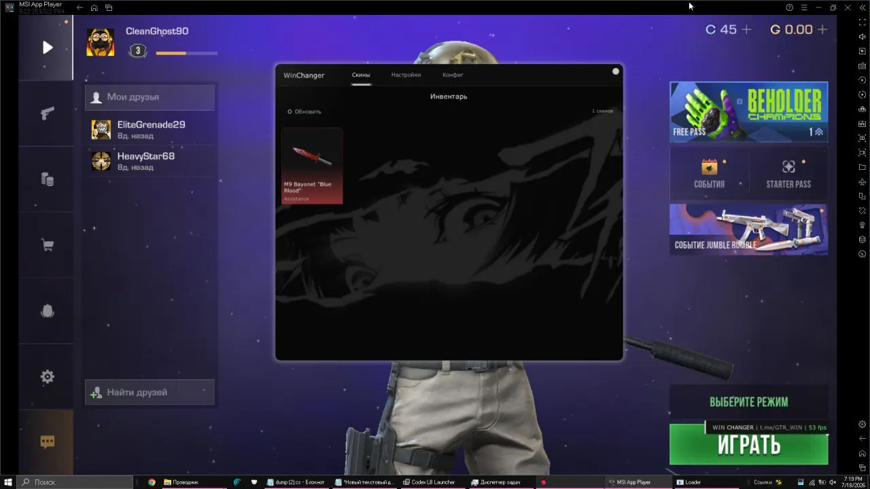This screenshot has width=870, height=489.
Task: Click the Android back arrow in right toolbar
Action: coord(863,439)
